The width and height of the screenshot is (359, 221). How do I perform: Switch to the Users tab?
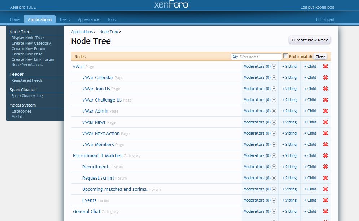point(65,19)
